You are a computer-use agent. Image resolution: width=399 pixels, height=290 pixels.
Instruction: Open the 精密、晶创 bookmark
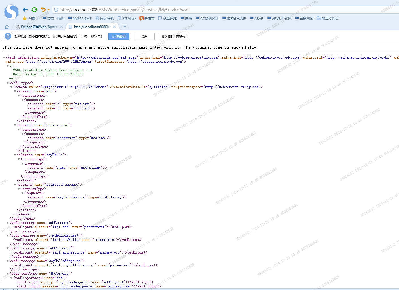[53, 18]
